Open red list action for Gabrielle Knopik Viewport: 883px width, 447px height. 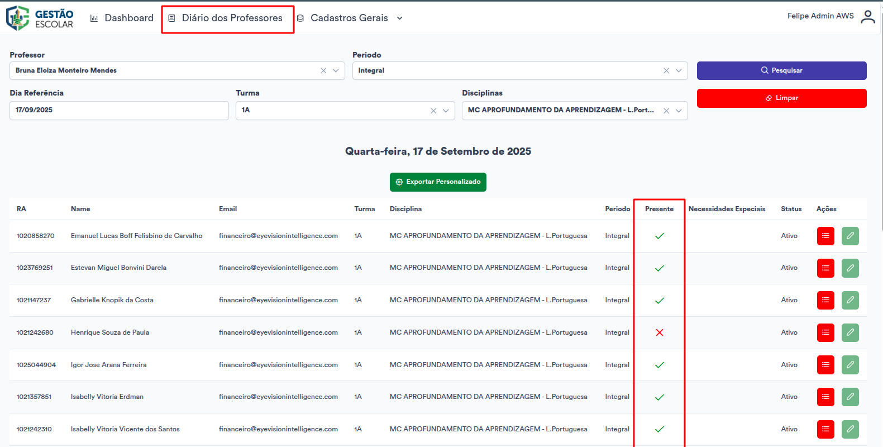click(x=825, y=301)
